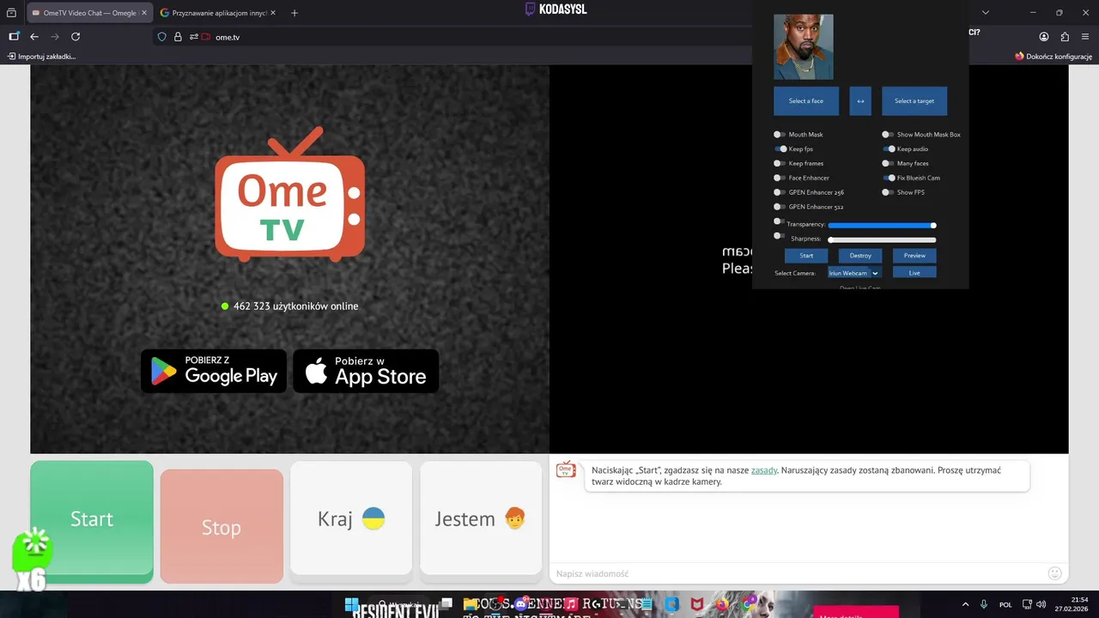The height and width of the screenshot is (618, 1099).
Task: Toggle Fix Blueish Cam switch
Action: point(888,178)
